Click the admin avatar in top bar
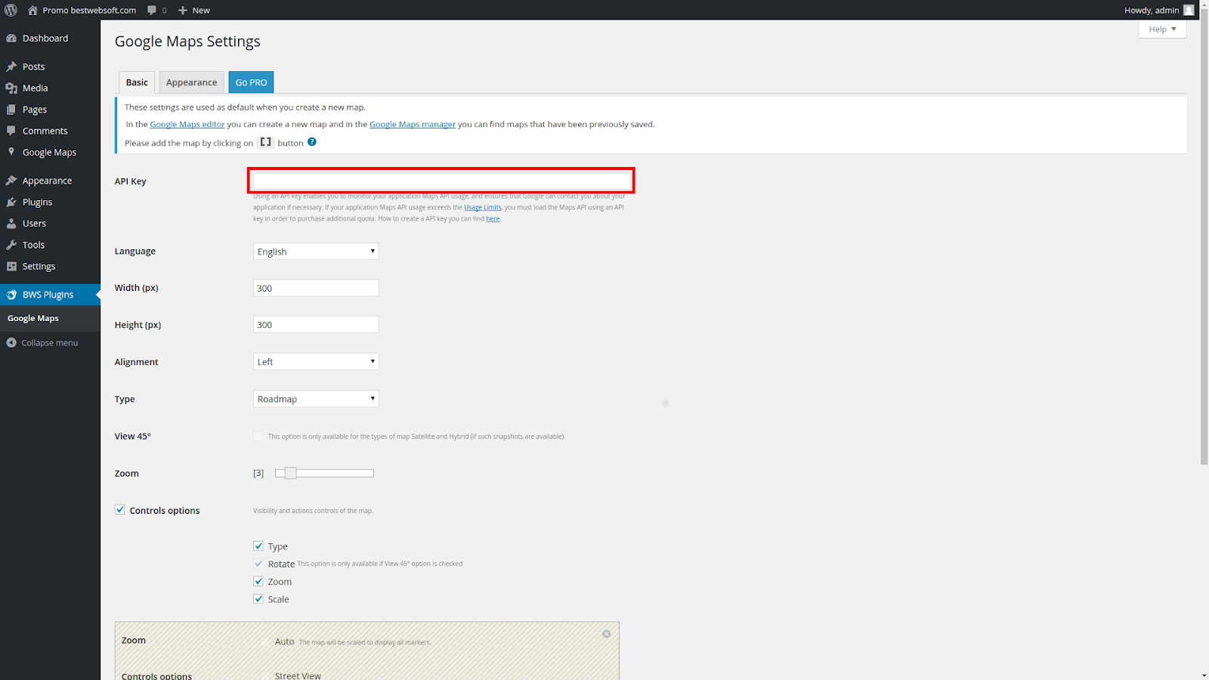 (x=1189, y=10)
